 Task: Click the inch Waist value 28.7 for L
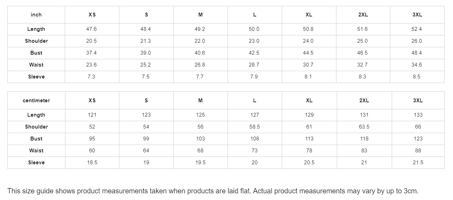coord(254,65)
